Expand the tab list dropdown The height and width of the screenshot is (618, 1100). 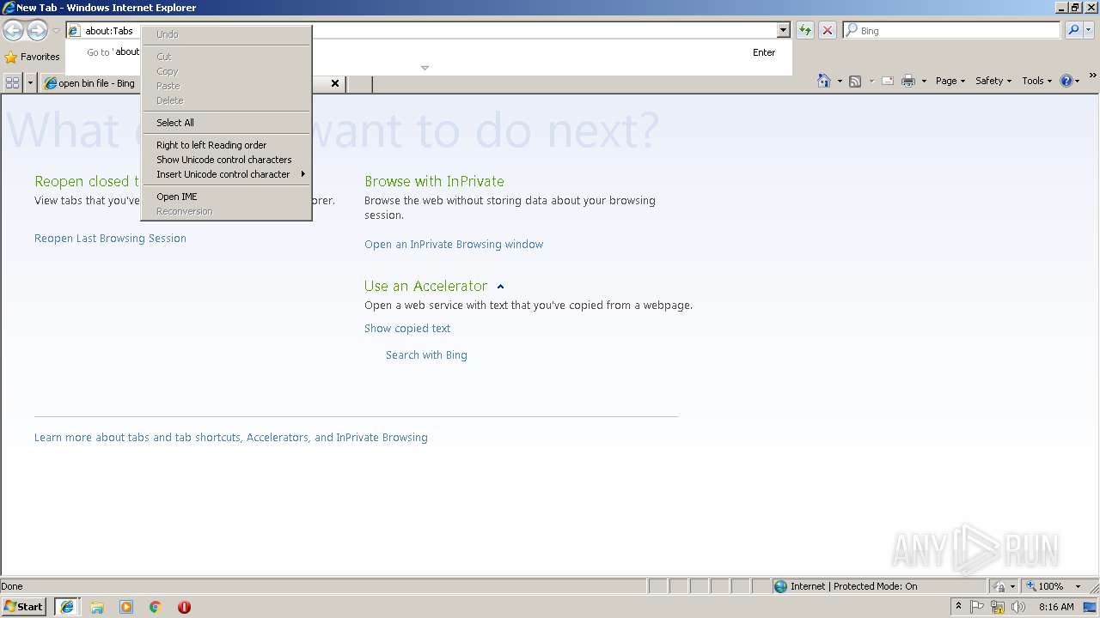[x=30, y=82]
